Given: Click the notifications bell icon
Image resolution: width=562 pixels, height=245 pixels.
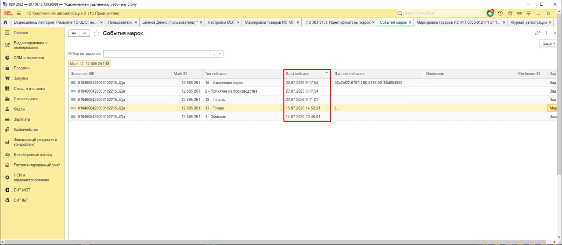Looking at the screenshot, I should point(490,13).
